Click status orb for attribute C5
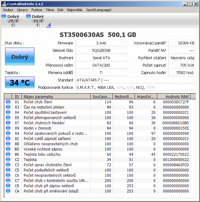Viewport: 200px width, 202px height. tap(8, 170)
